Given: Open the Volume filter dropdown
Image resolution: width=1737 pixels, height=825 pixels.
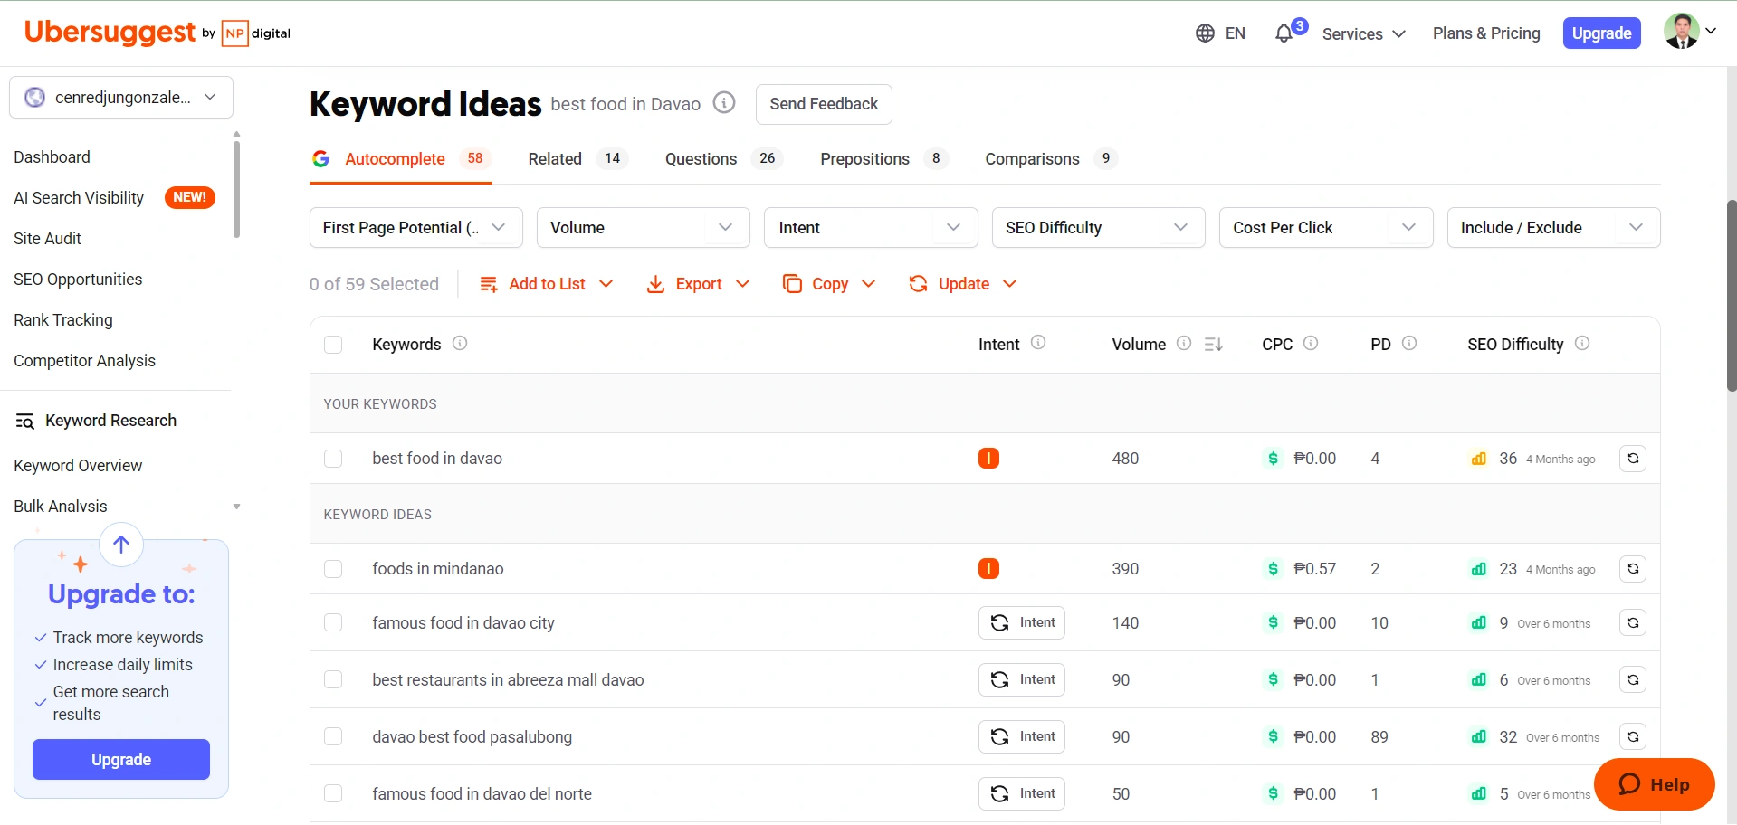Looking at the screenshot, I should click(643, 227).
